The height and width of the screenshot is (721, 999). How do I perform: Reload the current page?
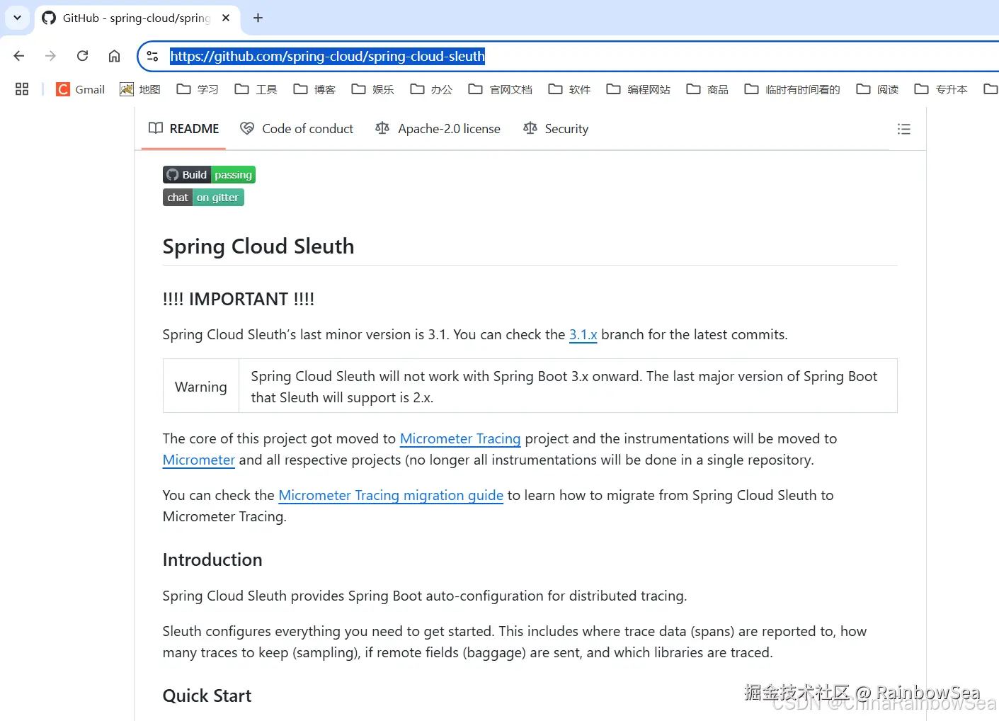[x=82, y=56]
